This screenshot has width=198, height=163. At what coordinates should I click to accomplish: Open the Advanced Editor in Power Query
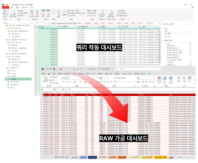pyautogui.click(x=23, y=13)
